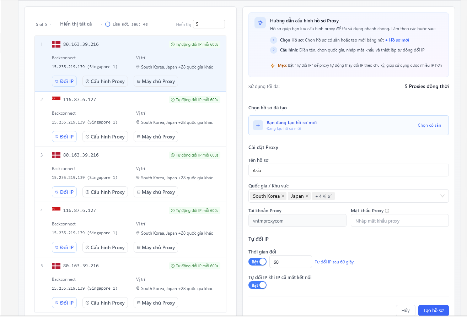The height and width of the screenshot is (317, 467).
Task: Toggle off the Thời gian đổi switch
Action: coord(257,262)
